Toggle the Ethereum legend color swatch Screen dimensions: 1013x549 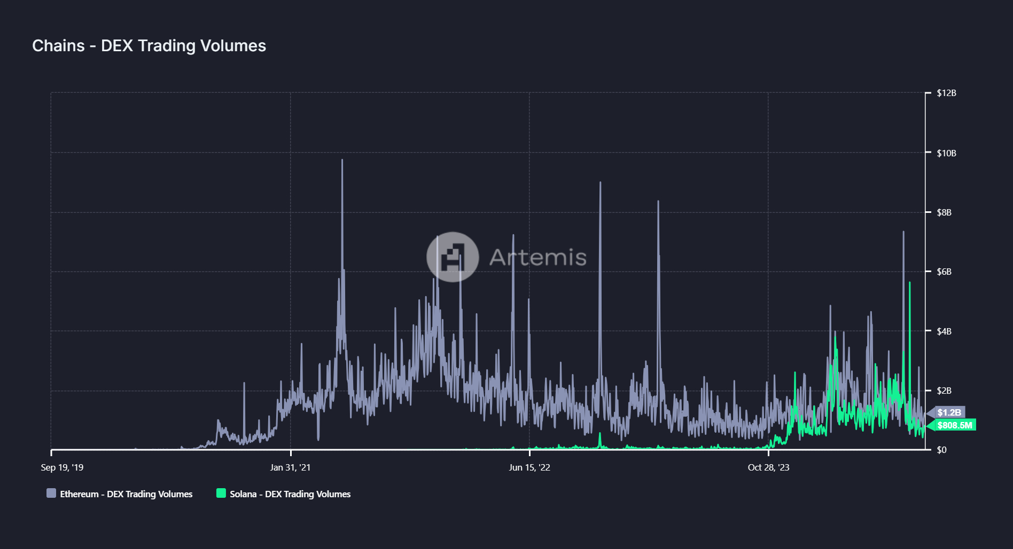tap(51, 493)
